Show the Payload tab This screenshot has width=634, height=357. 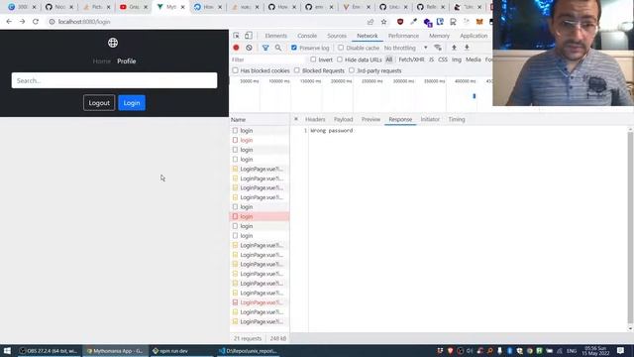point(344,119)
